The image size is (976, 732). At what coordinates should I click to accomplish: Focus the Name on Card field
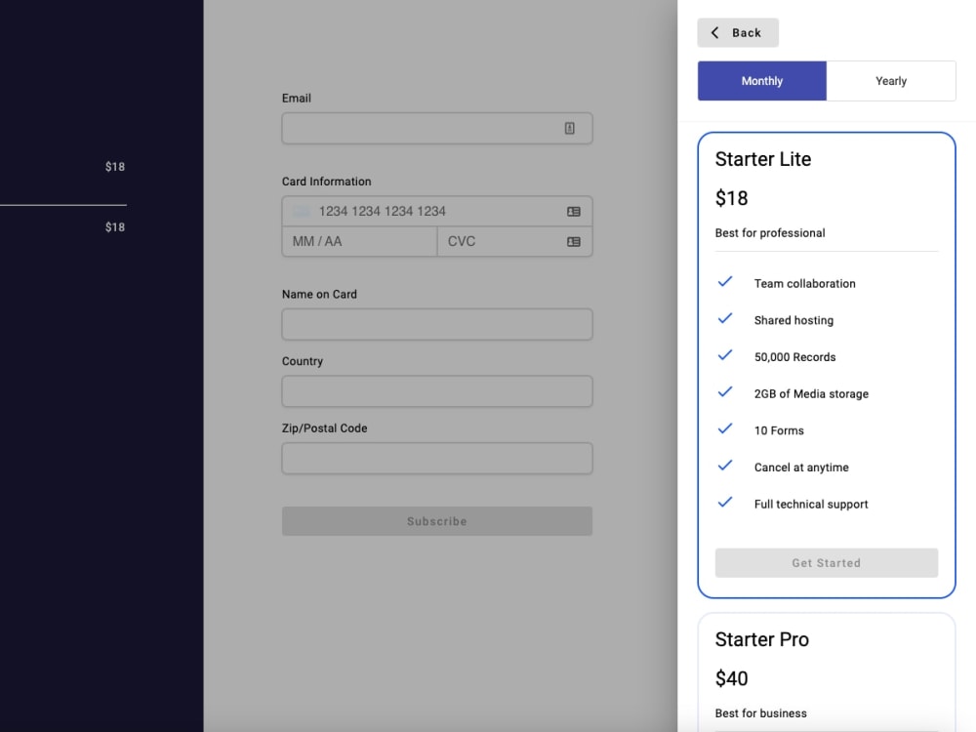[x=437, y=324]
